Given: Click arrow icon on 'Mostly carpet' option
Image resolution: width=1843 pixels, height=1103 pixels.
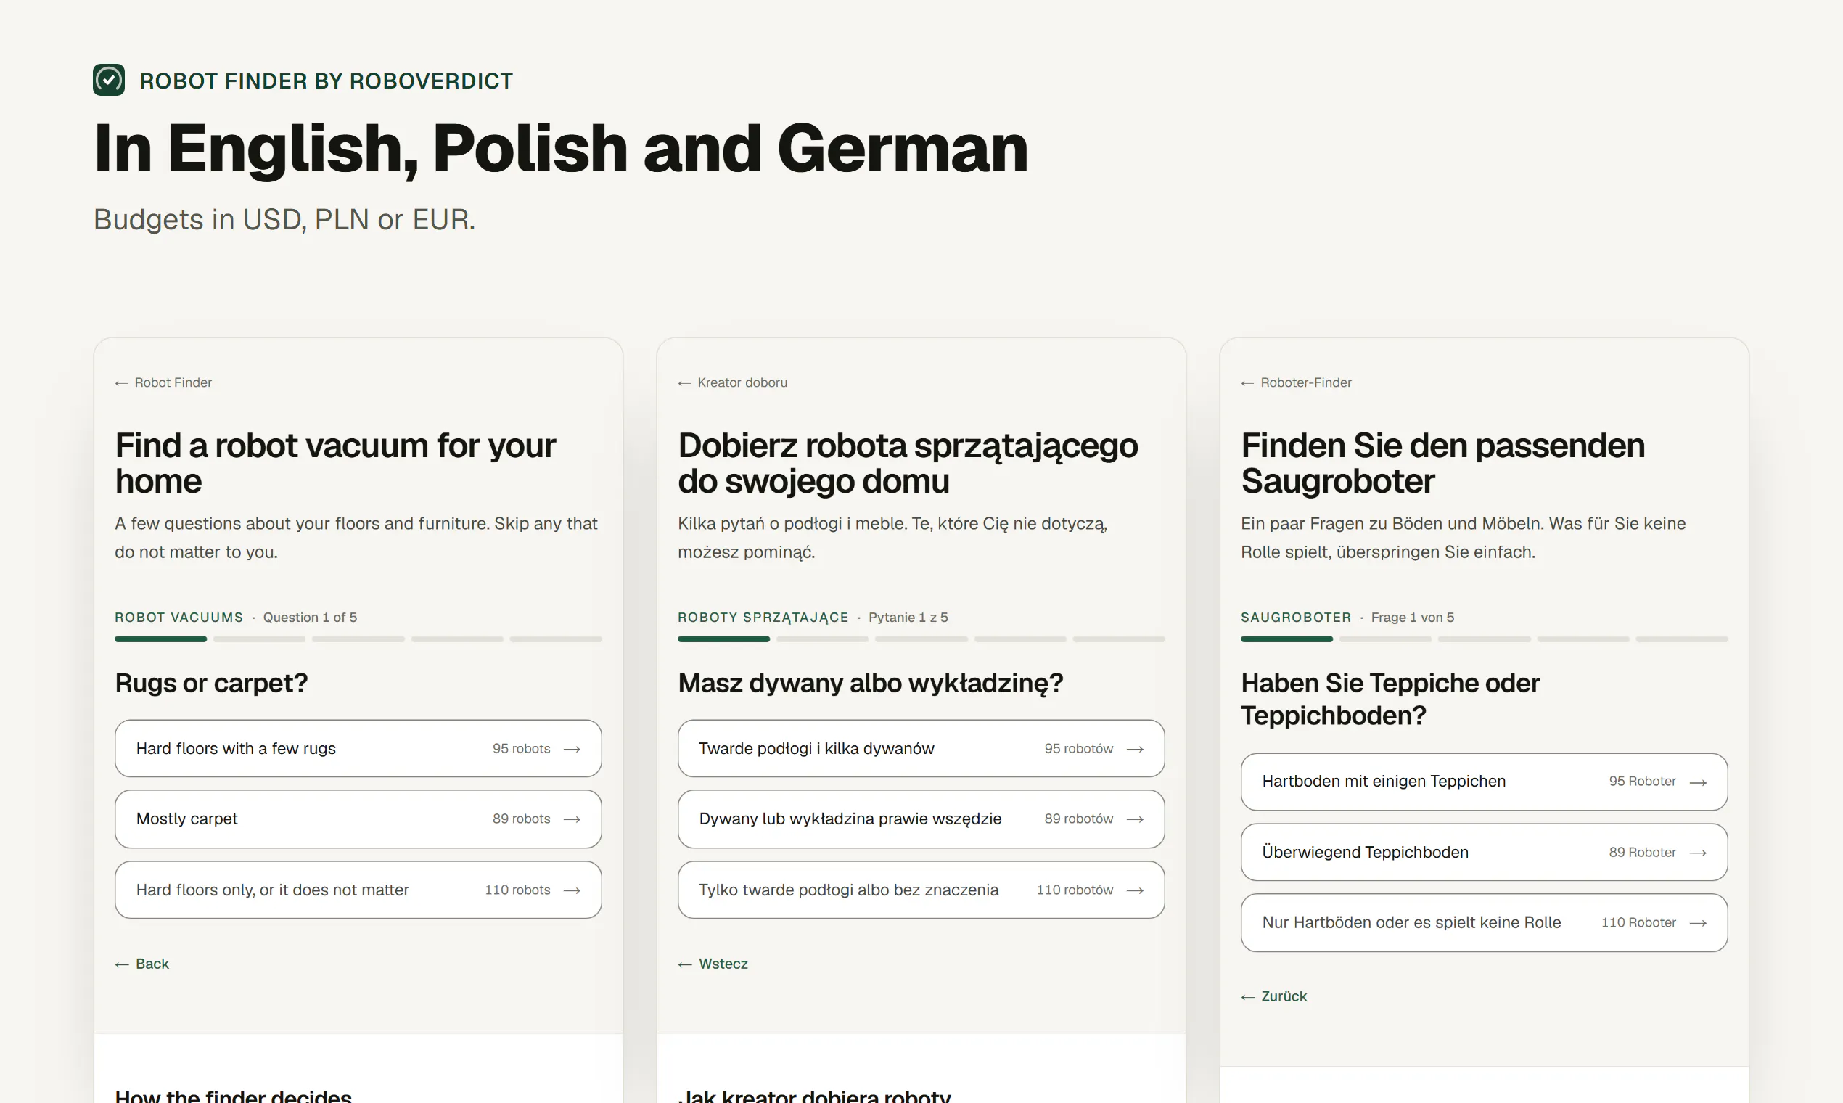Looking at the screenshot, I should tap(572, 819).
